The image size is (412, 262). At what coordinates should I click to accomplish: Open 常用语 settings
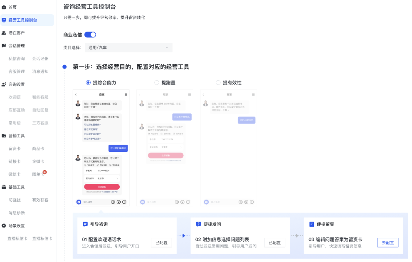[x=15, y=123]
